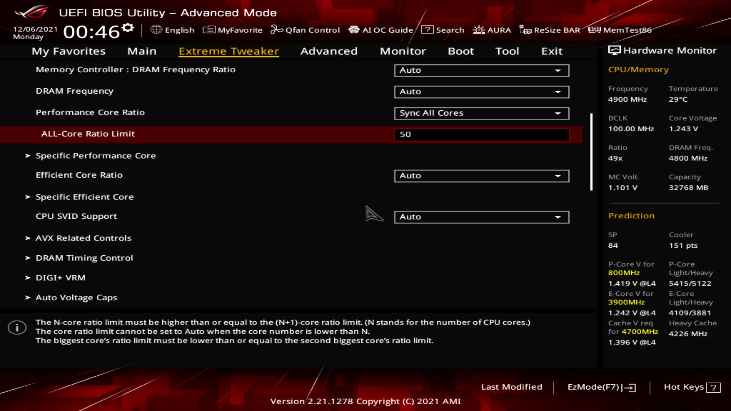Switch to the Monitor tab
The image size is (731, 411).
[x=403, y=51]
